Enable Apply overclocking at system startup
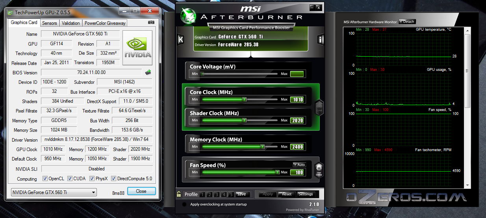The height and width of the screenshot is (218, 486). pyautogui.click(x=184, y=205)
